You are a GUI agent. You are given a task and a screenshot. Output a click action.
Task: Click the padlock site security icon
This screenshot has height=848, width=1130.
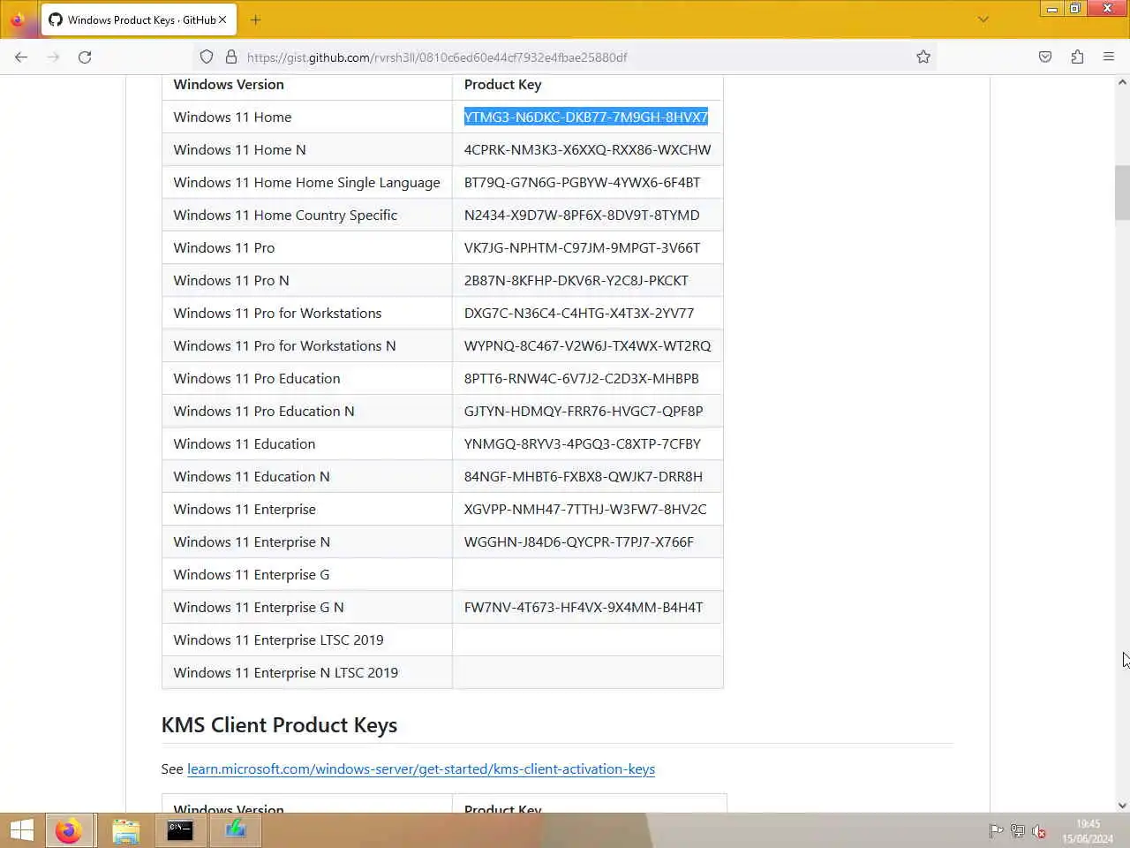pyautogui.click(x=231, y=57)
